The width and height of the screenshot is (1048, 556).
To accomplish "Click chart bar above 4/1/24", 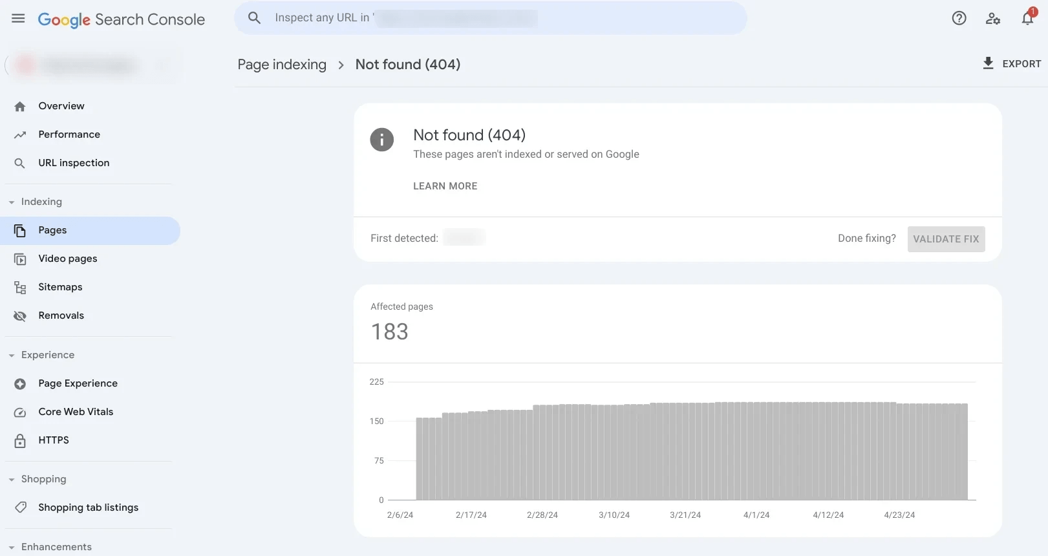I will click(757, 451).
